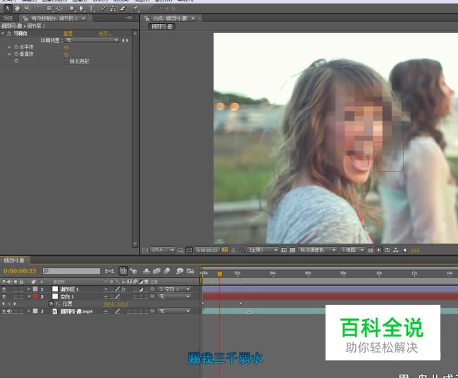Click the snapshot camera icon in viewer

[225, 250]
